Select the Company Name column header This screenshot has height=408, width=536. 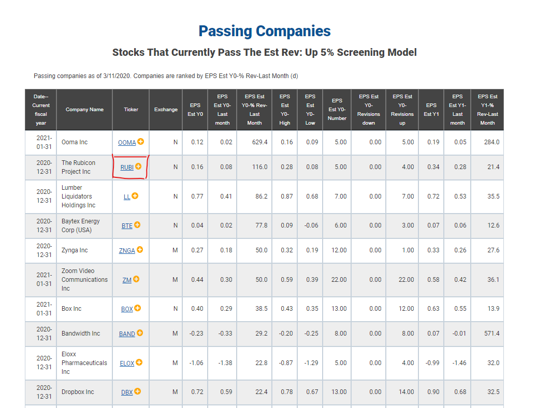click(84, 110)
